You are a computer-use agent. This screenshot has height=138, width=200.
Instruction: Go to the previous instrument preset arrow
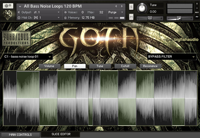tap(116, 6)
